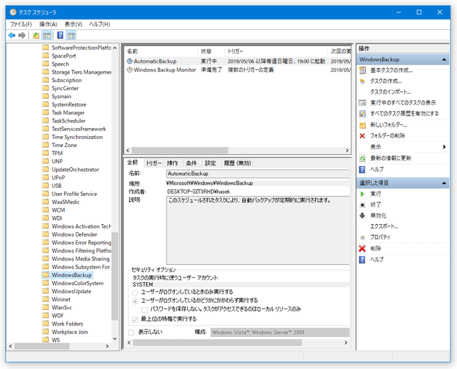Click the back arrow toolbar icon
Viewport: 457px width, 369px height.
pyautogui.click(x=12, y=36)
